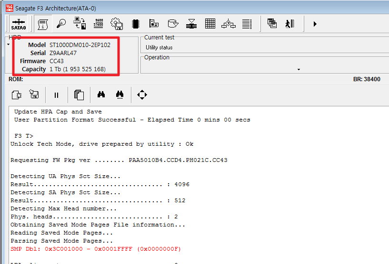Click the 'Detecting Max Head number' line
This screenshot has width=389, height=264.
63,208
